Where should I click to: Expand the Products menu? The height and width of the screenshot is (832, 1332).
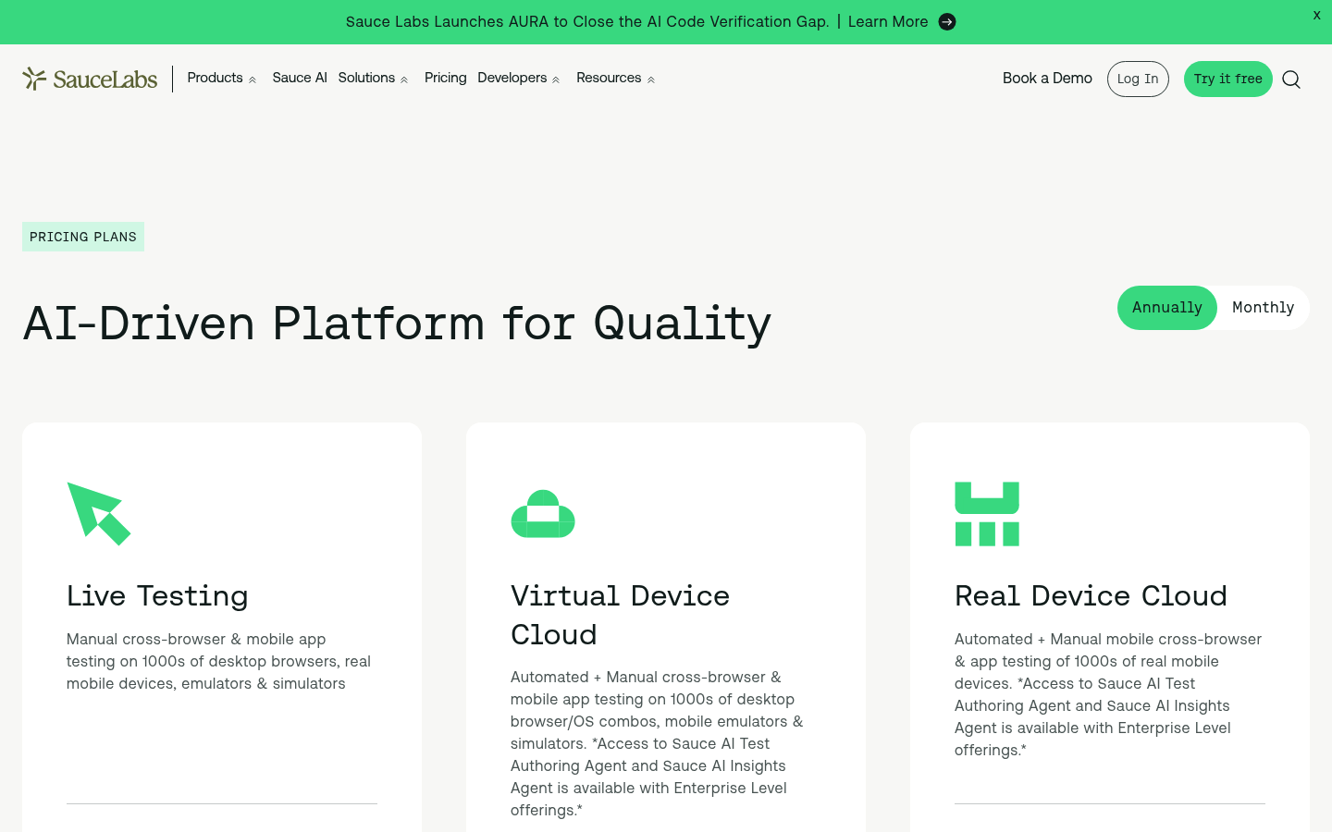222,79
